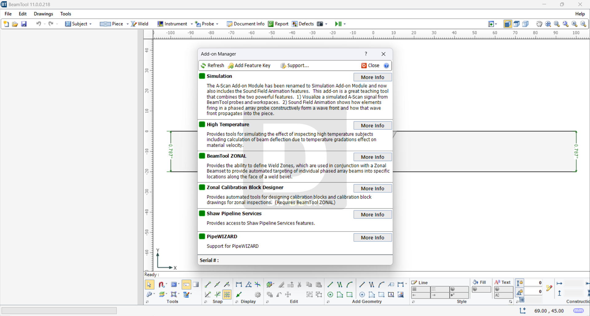Toggle the command line panel button
Viewport: 590px width, 316px height.
186,285
